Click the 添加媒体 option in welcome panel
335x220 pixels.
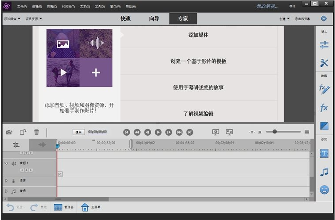click(x=198, y=35)
